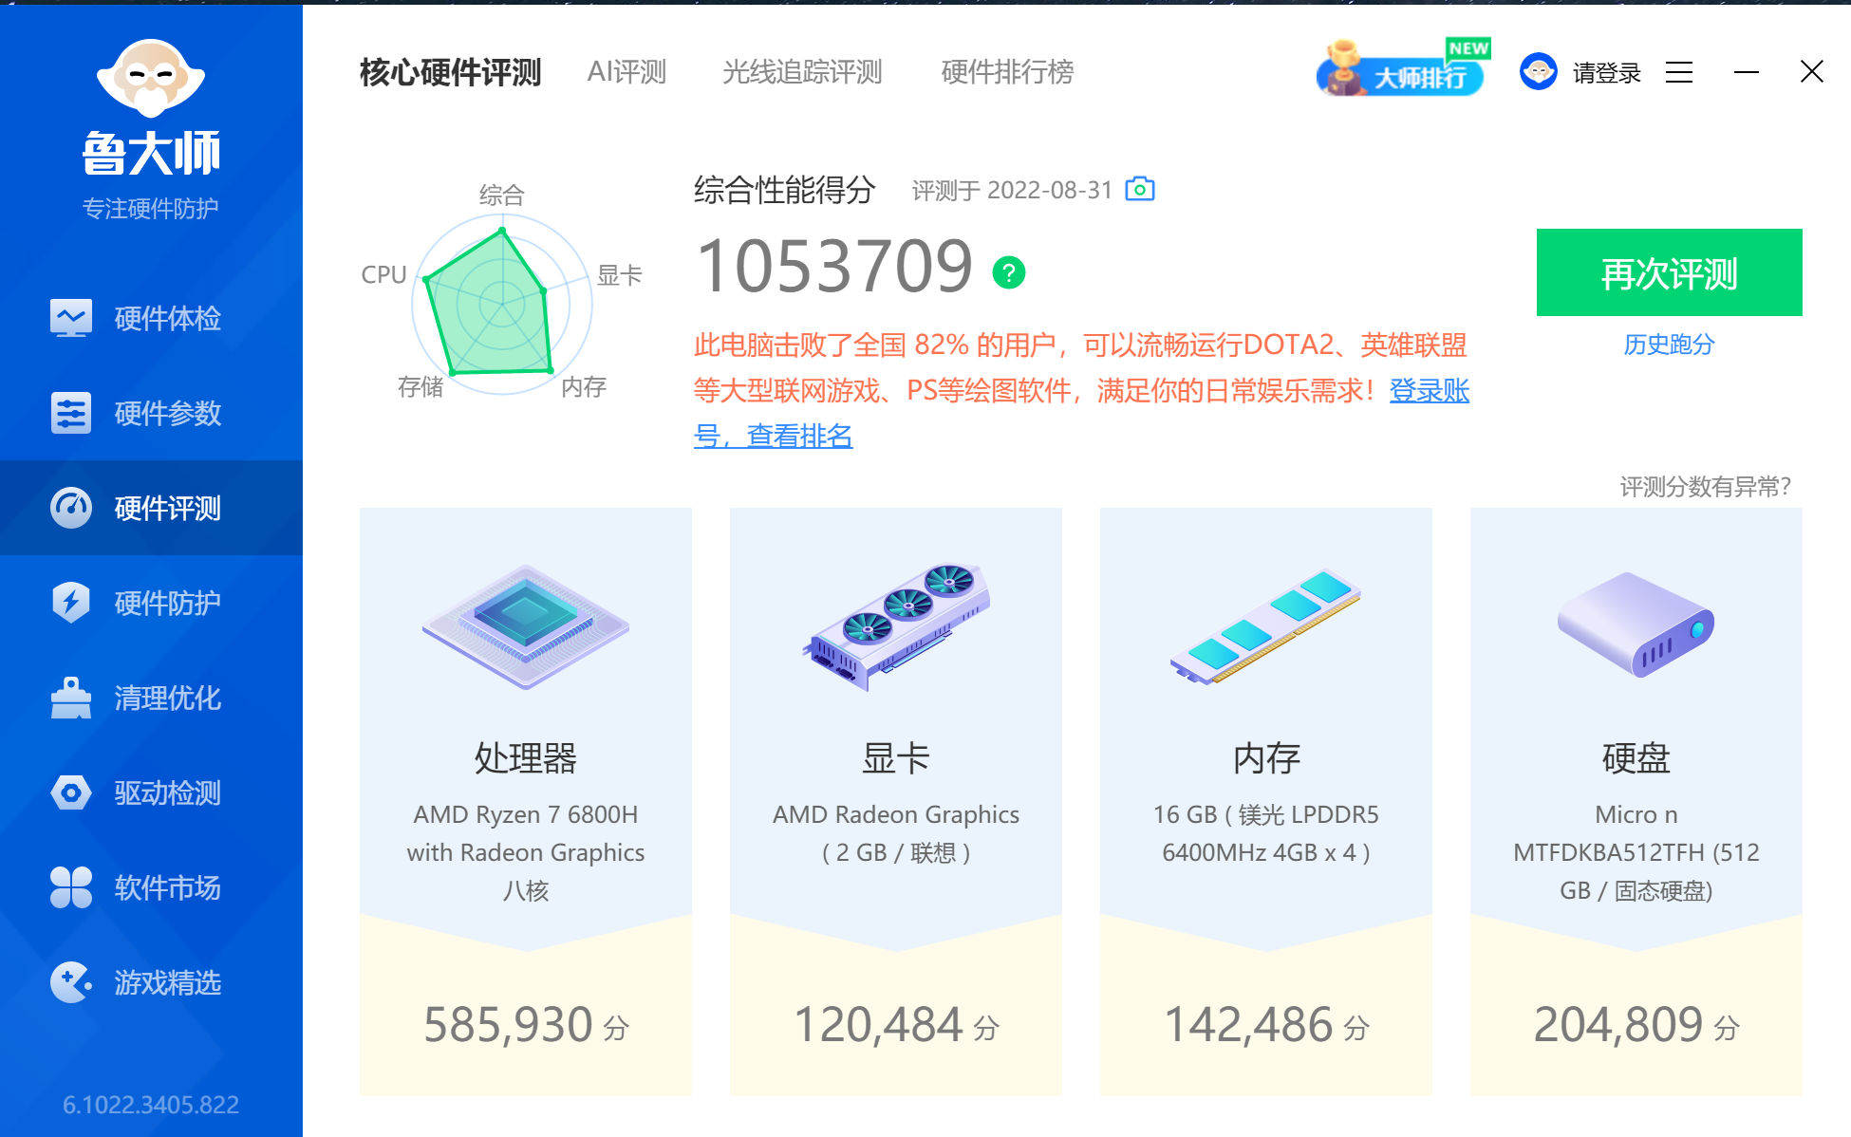Screen dimensions: 1851x1137
Task: Open 硬件参数 from the sidebar
Action: pos(151,413)
